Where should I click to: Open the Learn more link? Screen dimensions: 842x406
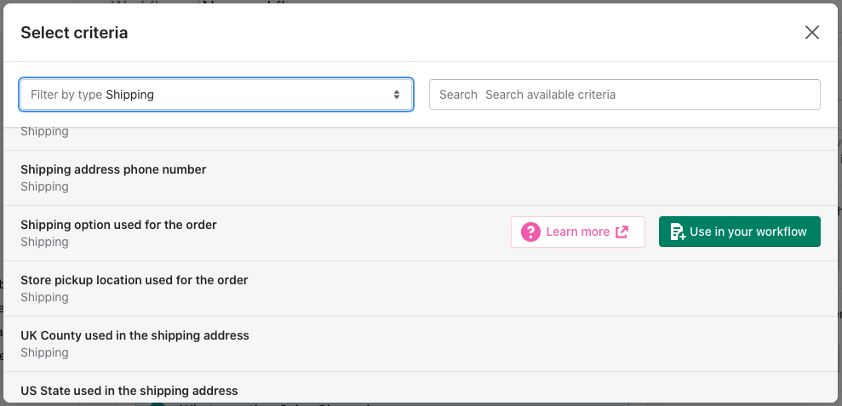(x=578, y=232)
